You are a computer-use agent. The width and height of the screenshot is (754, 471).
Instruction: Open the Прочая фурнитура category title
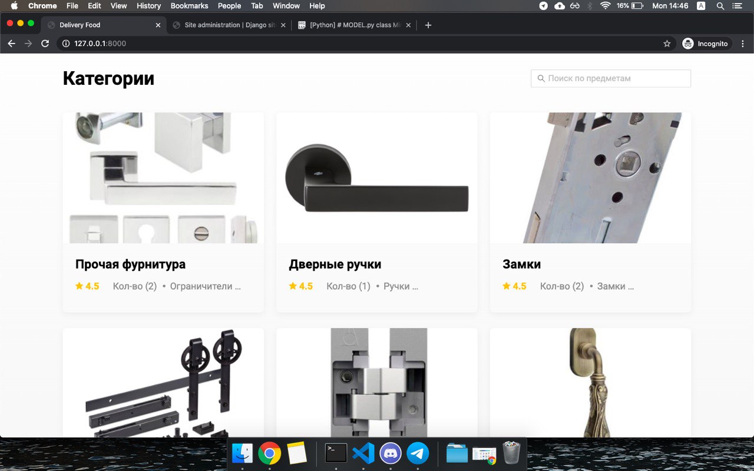[130, 264]
